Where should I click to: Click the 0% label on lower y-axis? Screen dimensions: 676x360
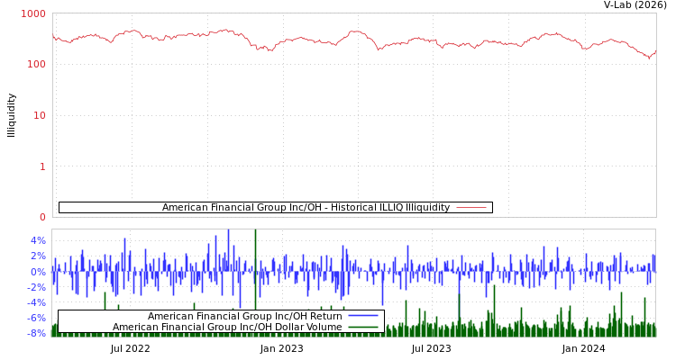[x=38, y=272]
